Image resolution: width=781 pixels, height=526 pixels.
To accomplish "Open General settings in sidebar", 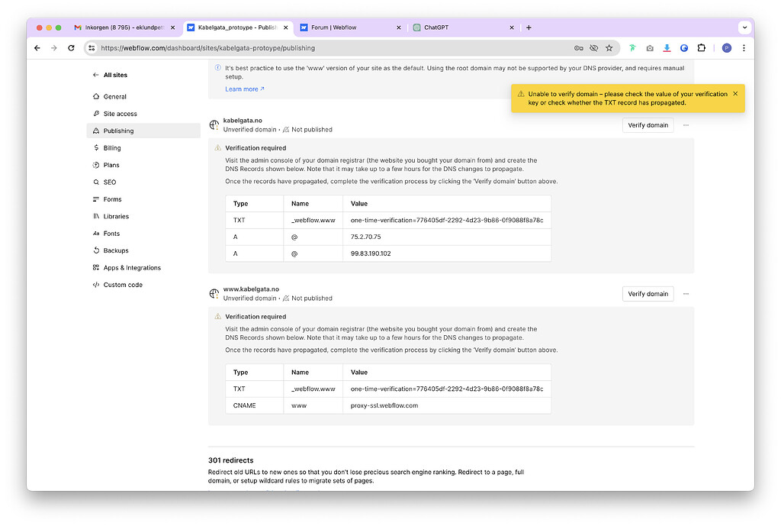I will tap(143, 96).
